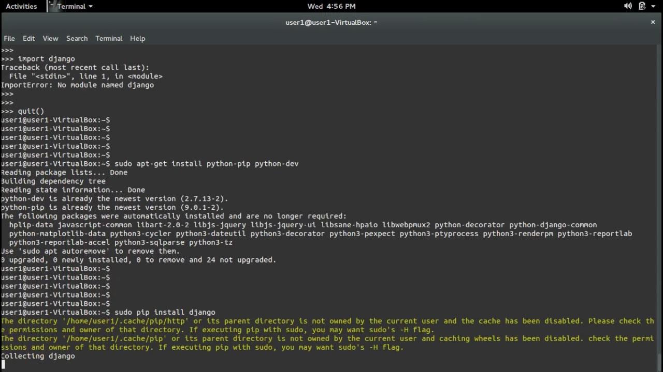Click 'Reading state information... Done' line

point(73,190)
